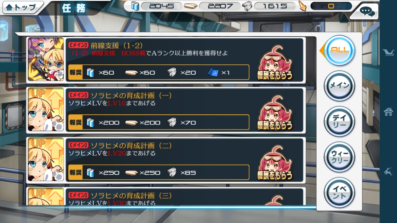
Task: Select the ALL mission filter
Action: tap(339, 51)
